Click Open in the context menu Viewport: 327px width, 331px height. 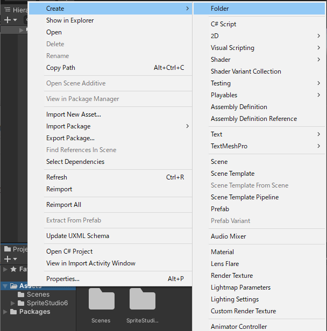click(110, 32)
